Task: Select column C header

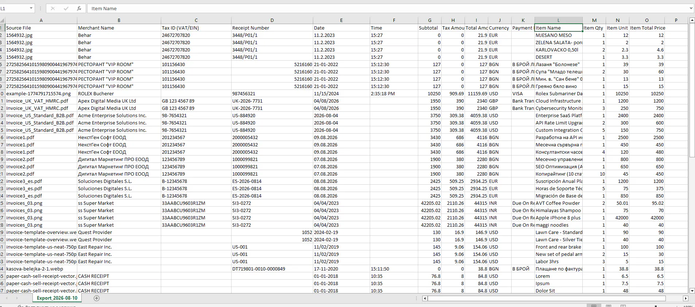Action: 196,20
